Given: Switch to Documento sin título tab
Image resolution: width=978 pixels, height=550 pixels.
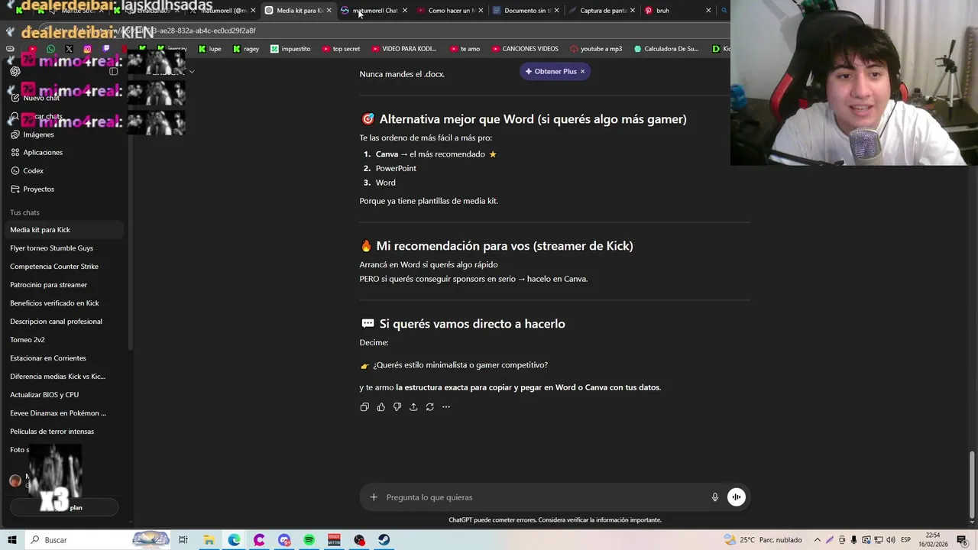Looking at the screenshot, I should (x=526, y=11).
